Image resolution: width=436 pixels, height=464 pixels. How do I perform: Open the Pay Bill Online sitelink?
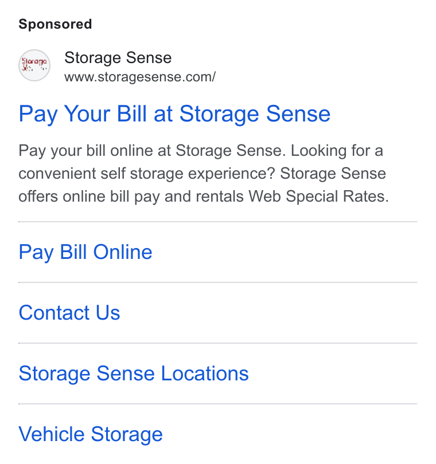85,253
